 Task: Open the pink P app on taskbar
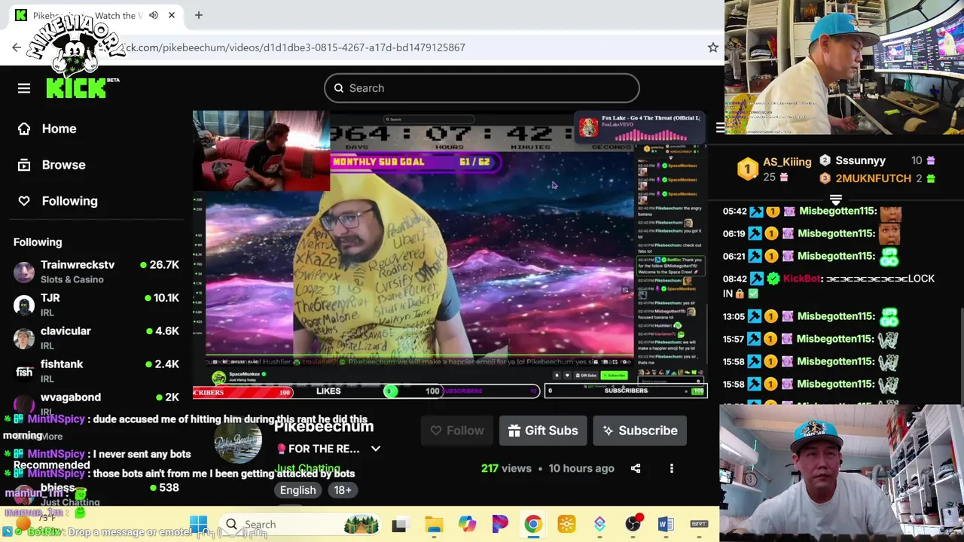click(x=500, y=525)
